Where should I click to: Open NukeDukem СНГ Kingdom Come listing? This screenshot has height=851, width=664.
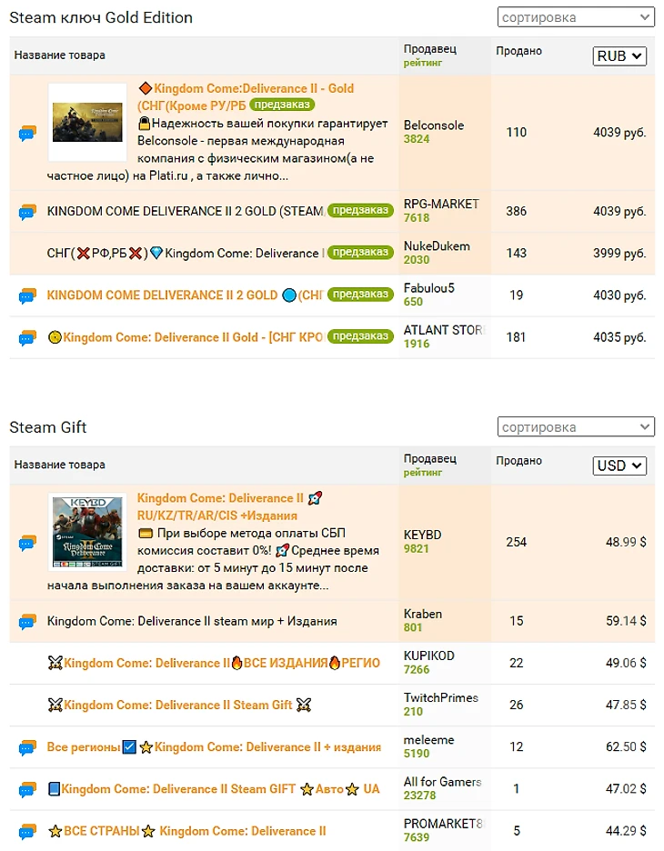(186, 253)
